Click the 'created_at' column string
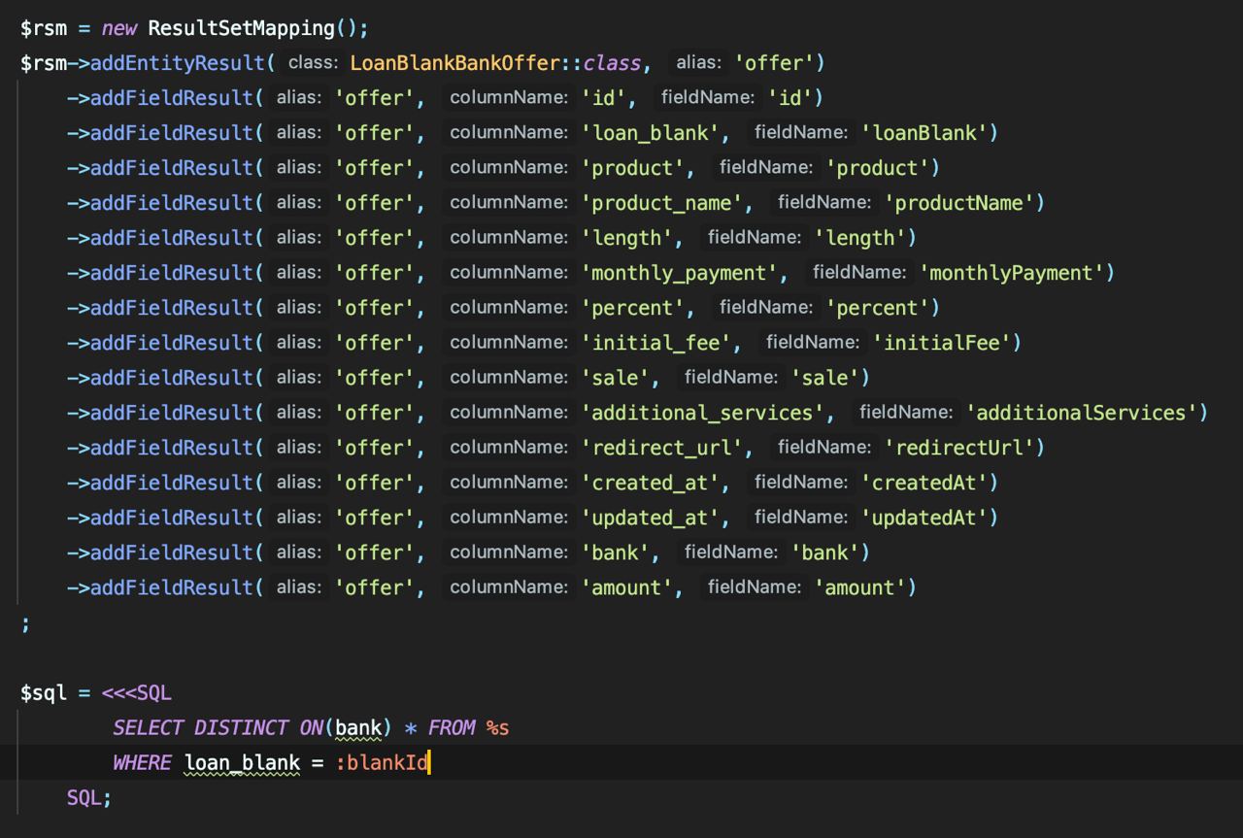The width and height of the screenshot is (1243, 838). (x=650, y=483)
